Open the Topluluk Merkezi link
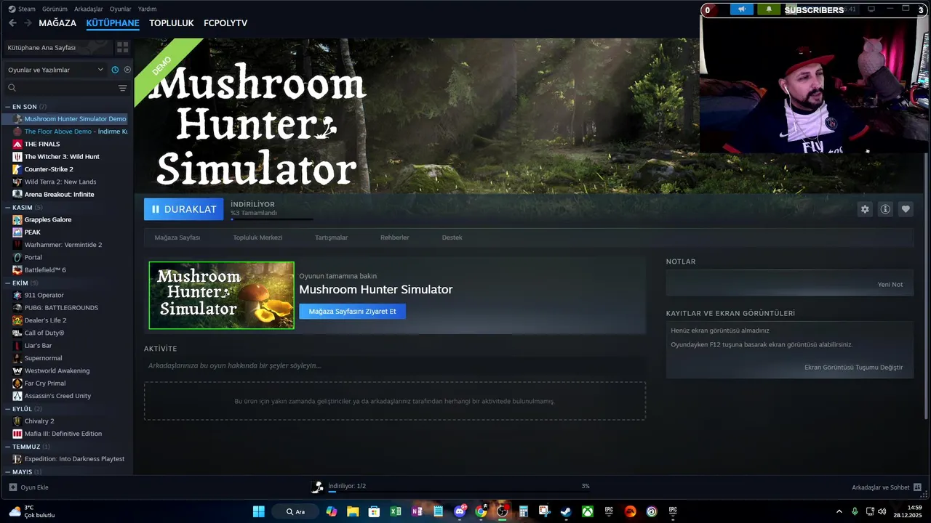Viewport: 931px width, 523px height. pyautogui.click(x=257, y=238)
